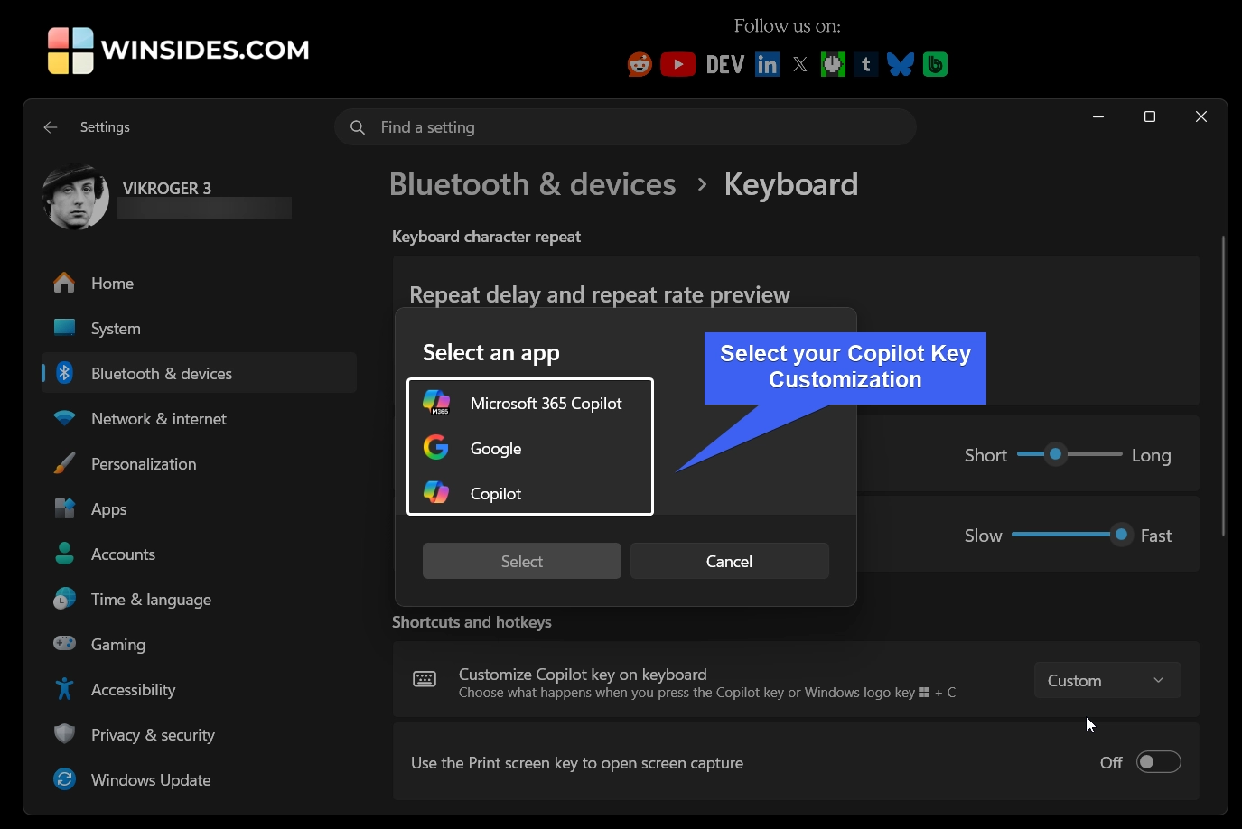Click the Bluesky butterfly icon
The height and width of the screenshot is (829, 1242).
pos(900,63)
